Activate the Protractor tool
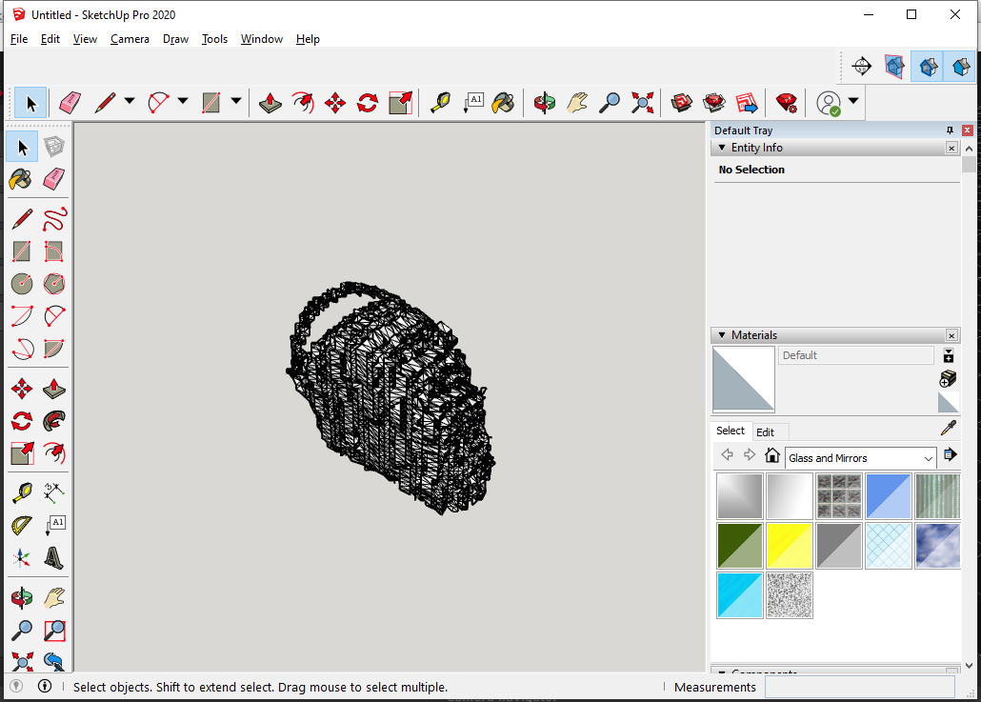This screenshot has height=702, width=981. (21, 525)
